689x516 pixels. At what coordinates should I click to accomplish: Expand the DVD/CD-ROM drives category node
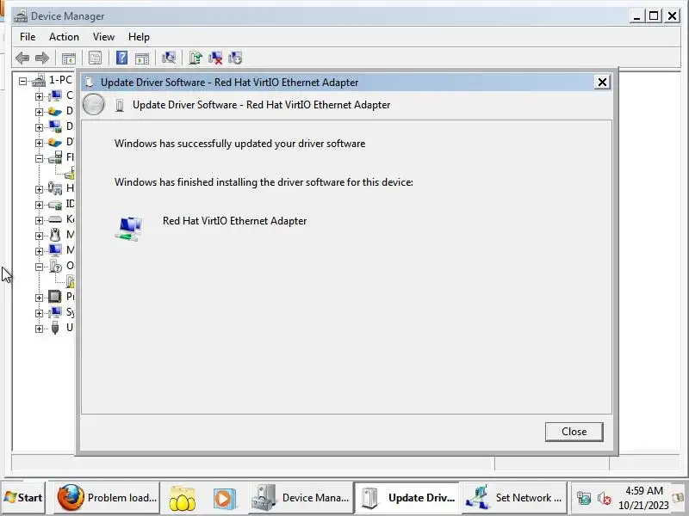click(39, 143)
